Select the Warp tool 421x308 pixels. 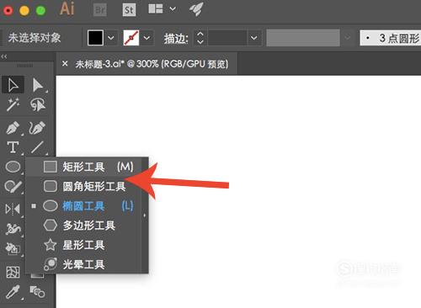coord(13,229)
